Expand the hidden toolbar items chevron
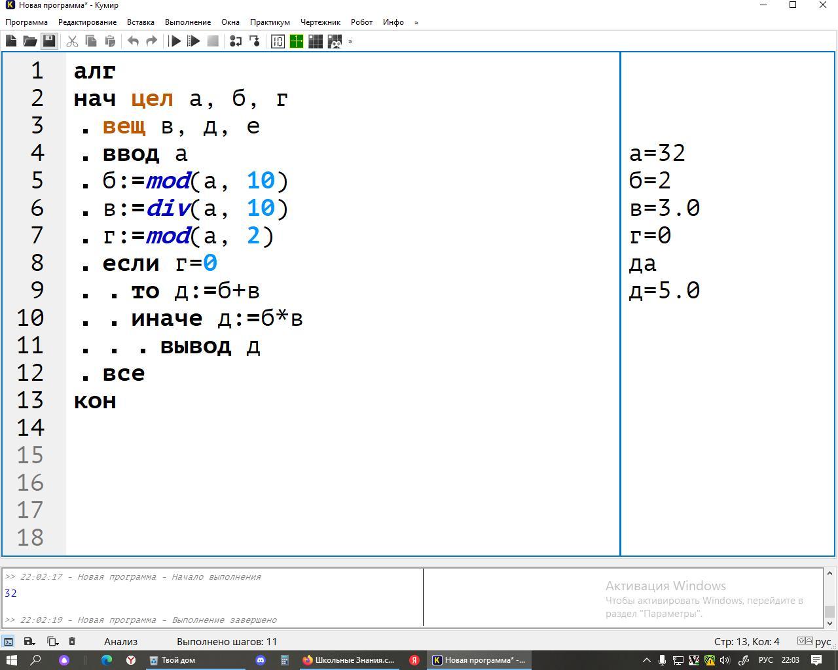838x670 pixels. [x=350, y=41]
